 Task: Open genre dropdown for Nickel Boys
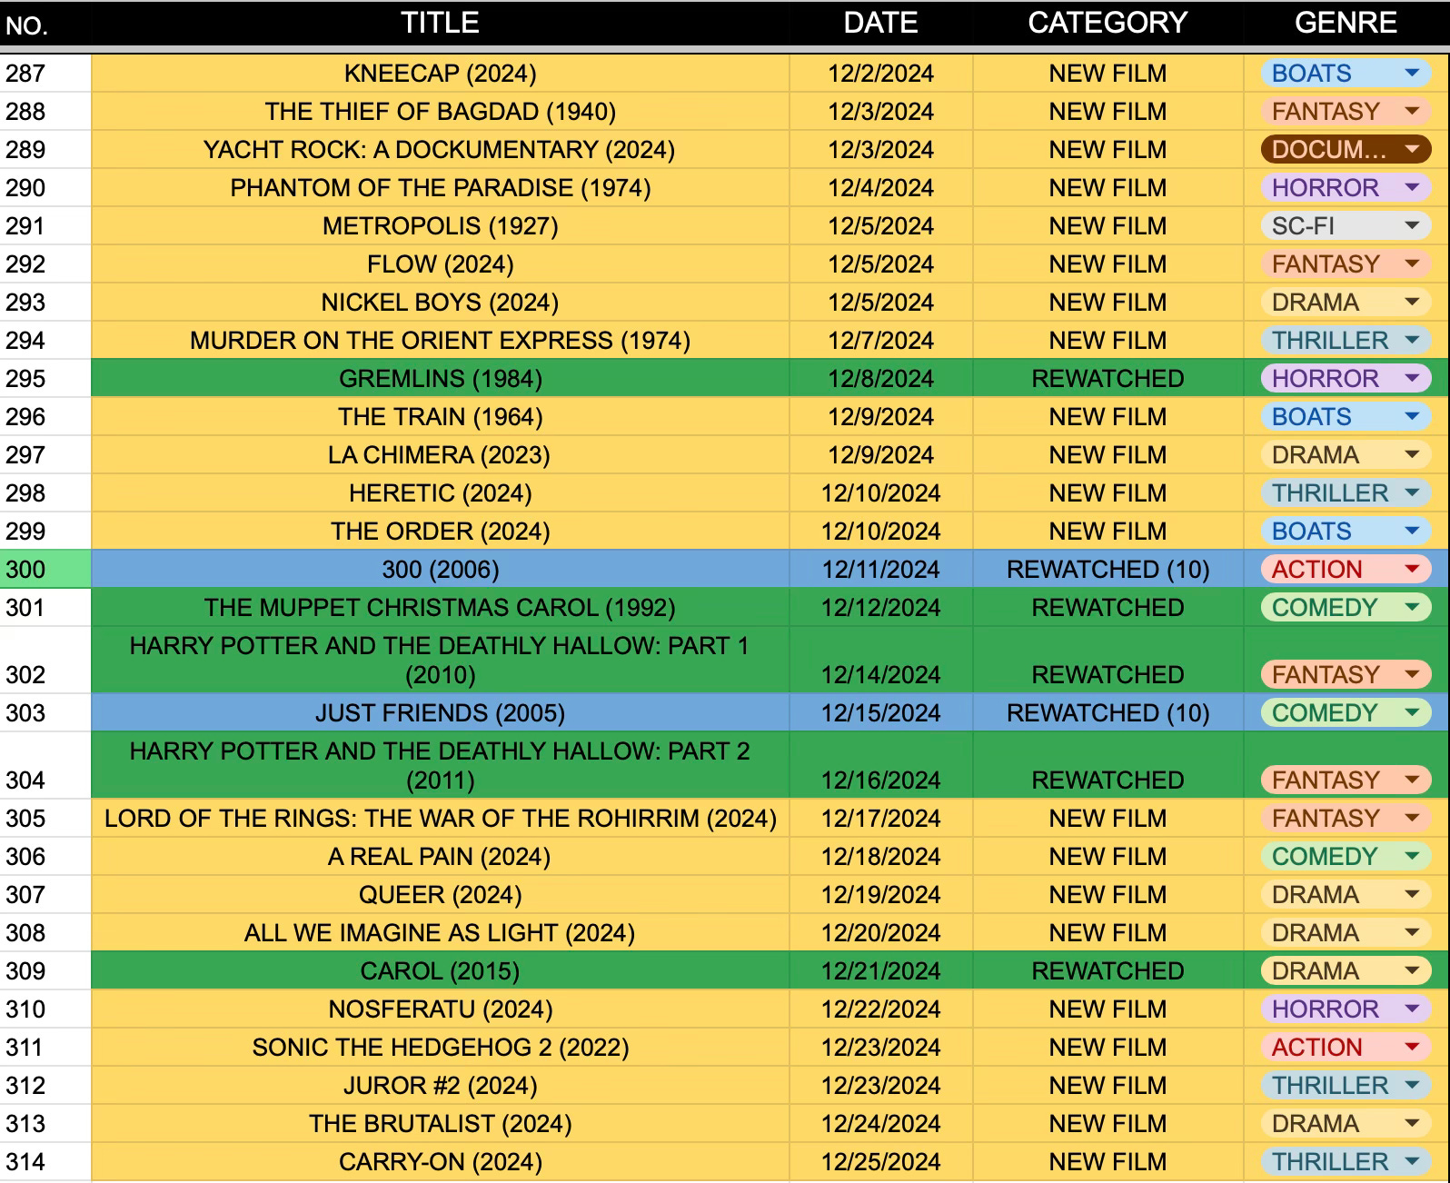(x=1346, y=303)
